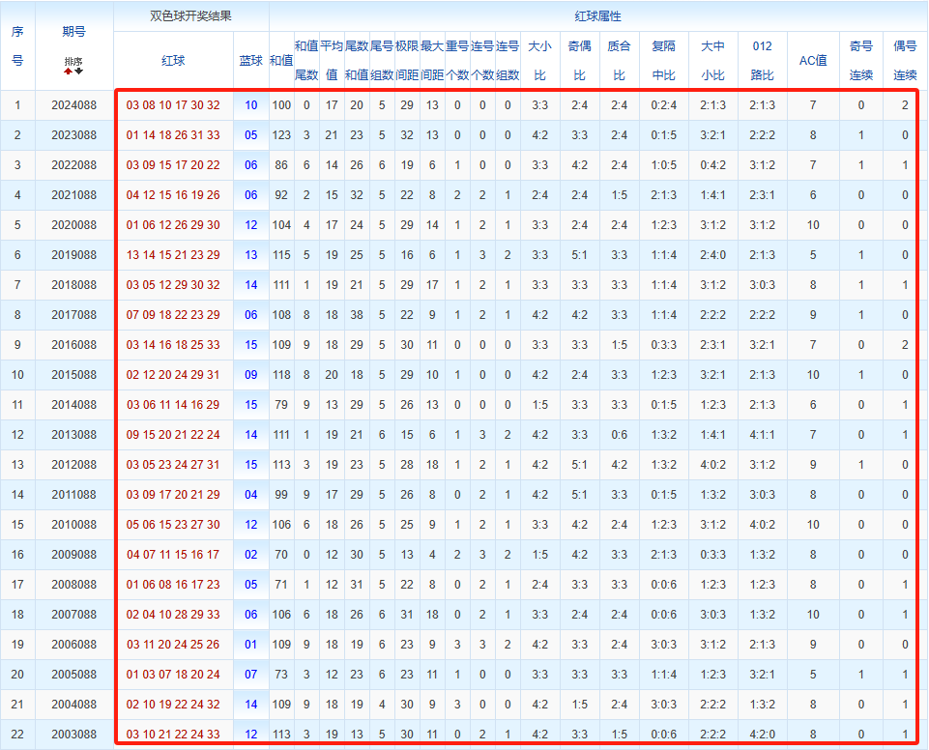Open issue number 2019088
This screenshot has width=929, height=750.
click(x=73, y=255)
